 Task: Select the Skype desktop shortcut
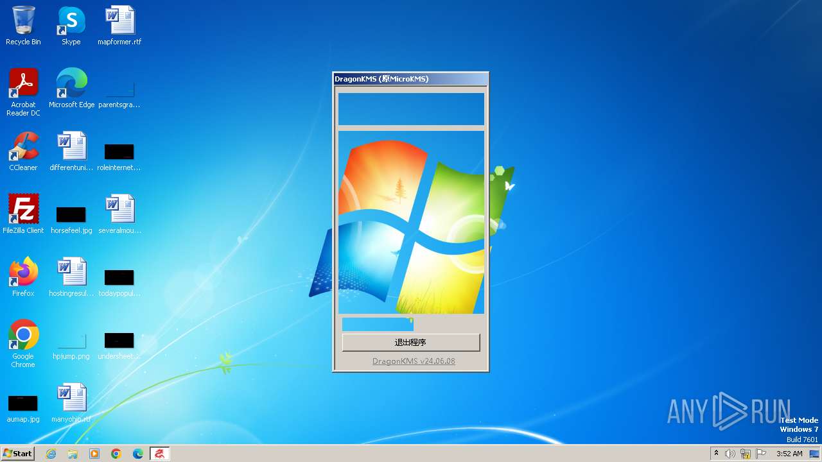(71, 26)
